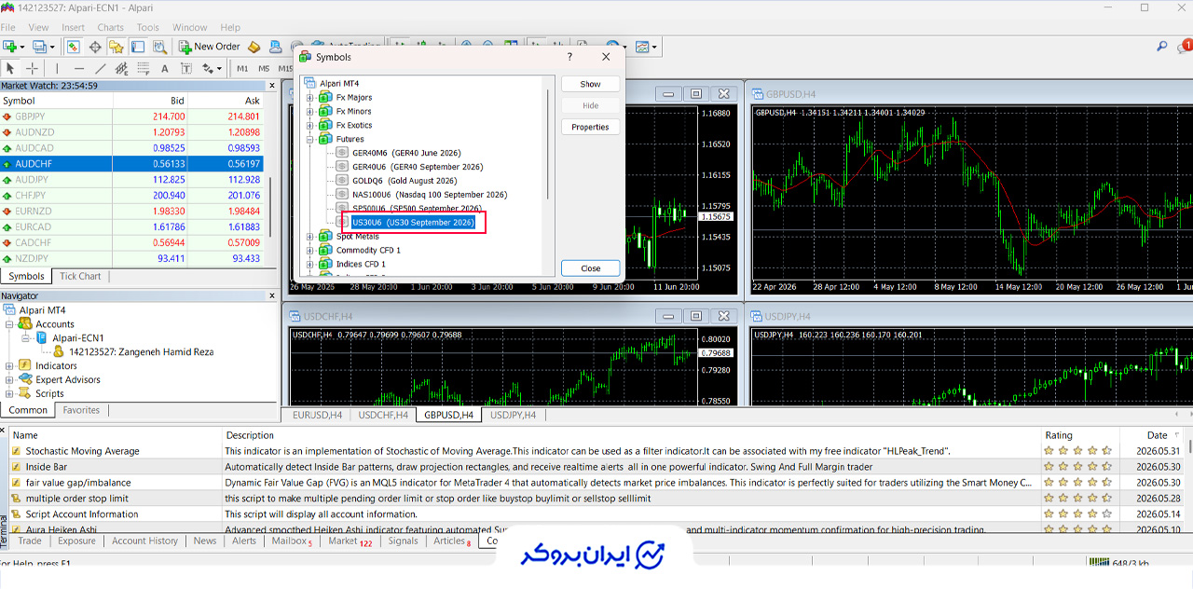This screenshot has width=1193, height=589.
Task: Click Show in the Symbols dialog
Action: click(591, 84)
